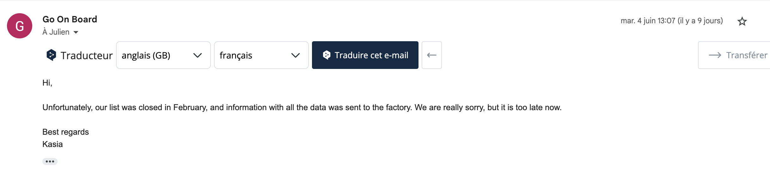Click the chevron of the anglais (GB) selector
Viewport: 770px width, 175px height.
pyautogui.click(x=198, y=55)
